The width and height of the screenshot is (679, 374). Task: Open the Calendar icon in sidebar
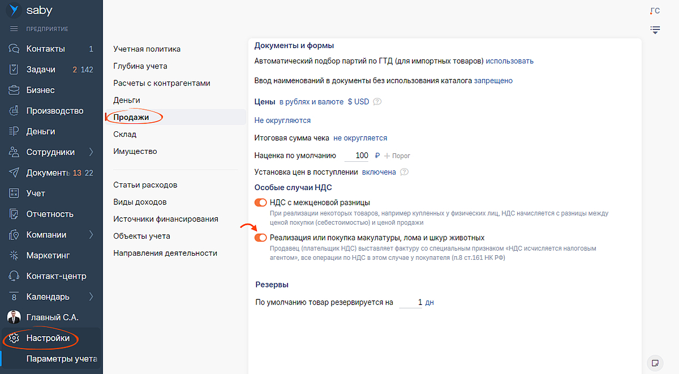tap(15, 296)
